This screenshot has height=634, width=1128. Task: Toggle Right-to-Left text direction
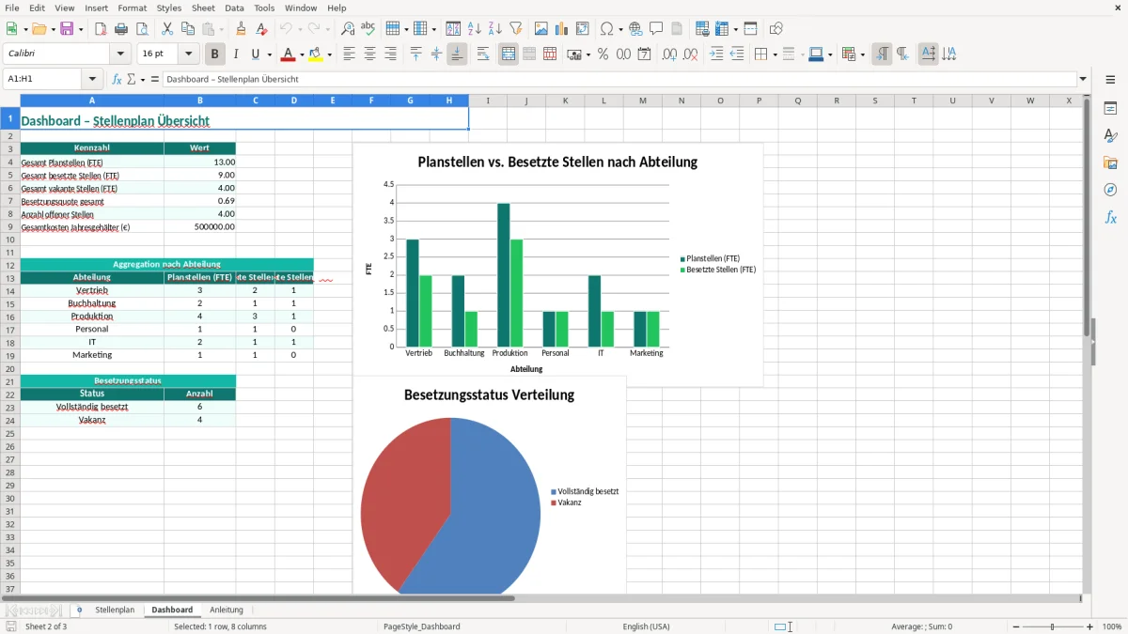(902, 54)
